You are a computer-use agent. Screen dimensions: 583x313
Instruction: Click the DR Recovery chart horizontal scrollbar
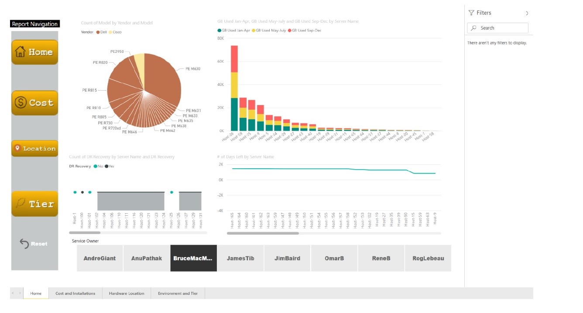(85, 233)
